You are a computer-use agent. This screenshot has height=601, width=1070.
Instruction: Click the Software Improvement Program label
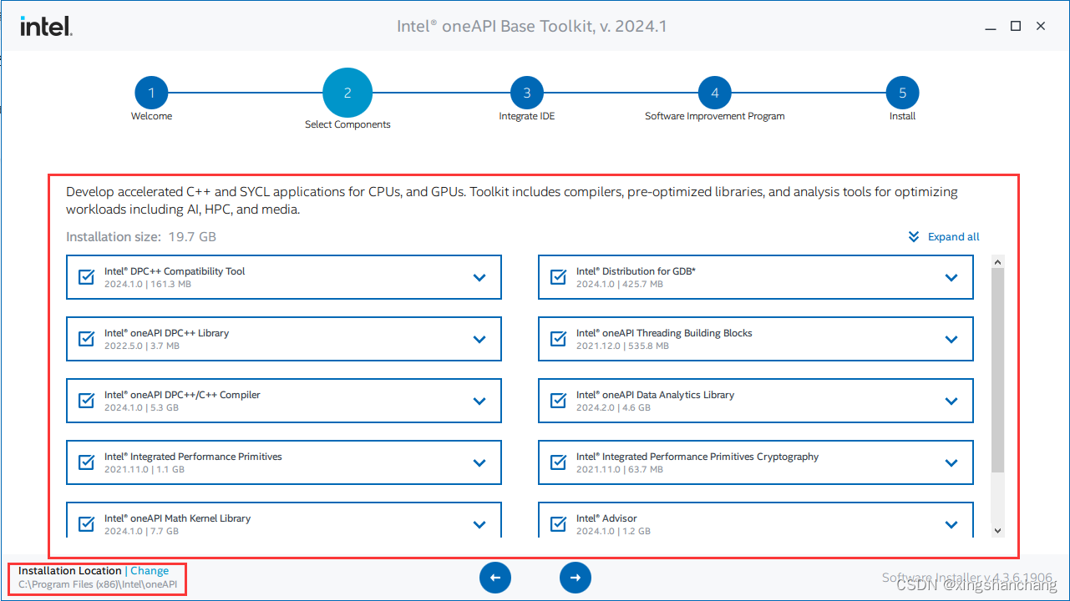(x=715, y=116)
